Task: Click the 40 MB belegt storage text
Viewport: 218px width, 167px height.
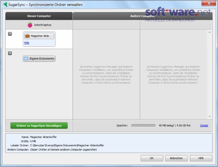Action: point(167,126)
